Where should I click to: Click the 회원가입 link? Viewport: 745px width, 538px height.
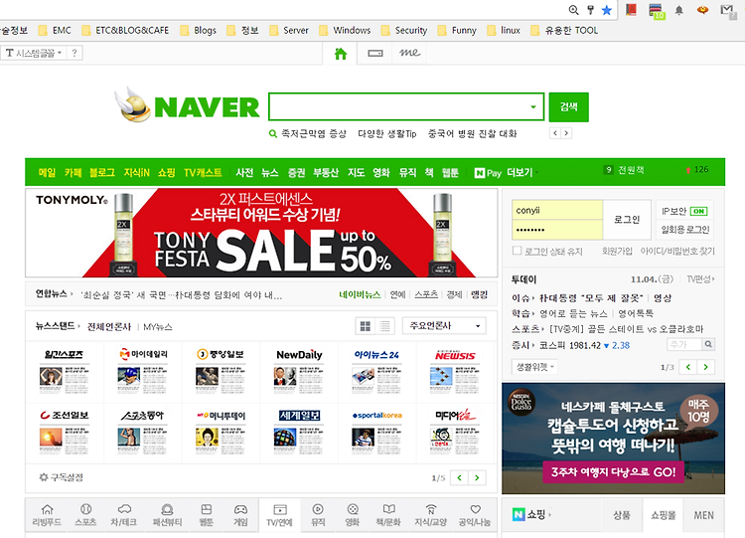pyautogui.click(x=617, y=251)
